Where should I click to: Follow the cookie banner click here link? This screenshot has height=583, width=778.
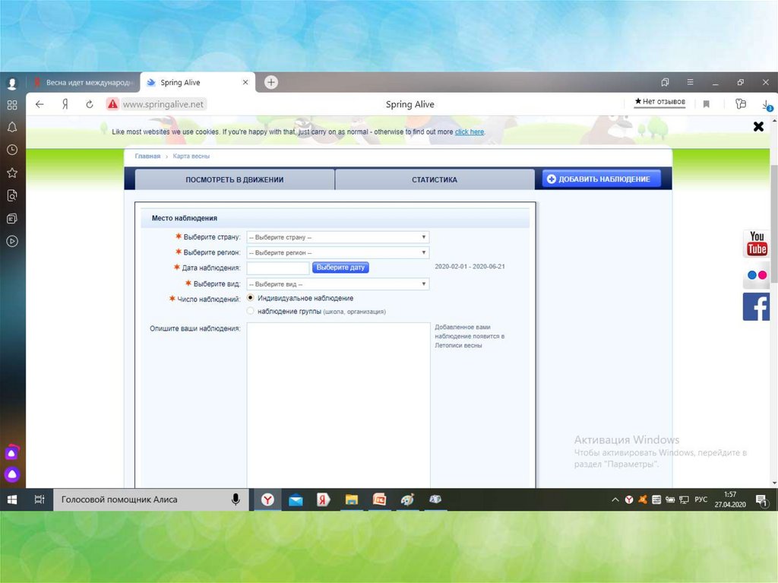pos(469,131)
